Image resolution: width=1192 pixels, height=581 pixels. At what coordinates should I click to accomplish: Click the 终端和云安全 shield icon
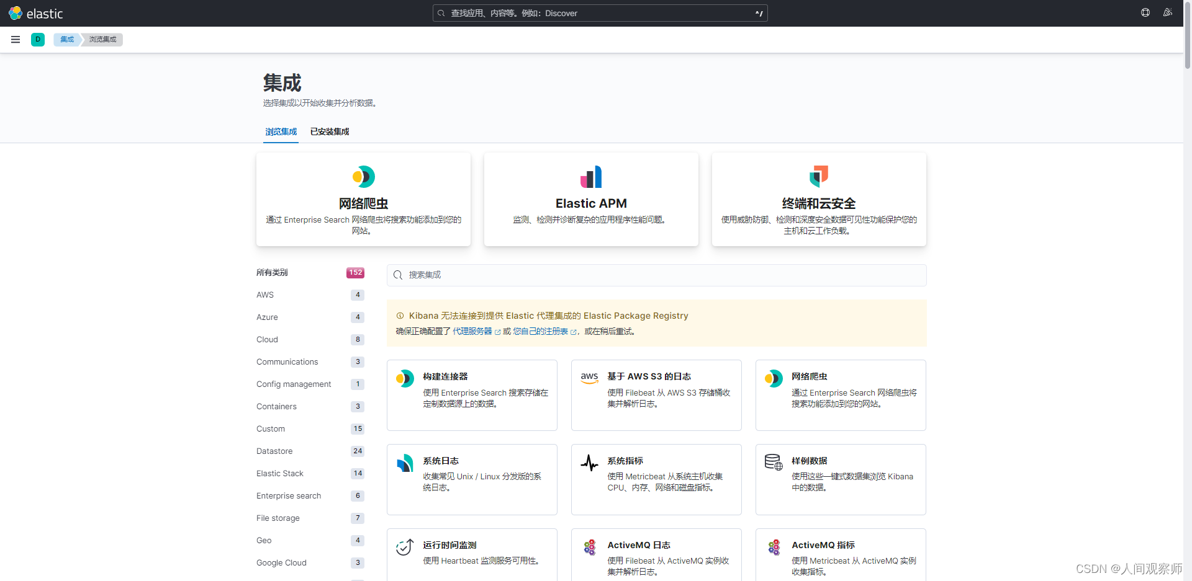coord(819,177)
